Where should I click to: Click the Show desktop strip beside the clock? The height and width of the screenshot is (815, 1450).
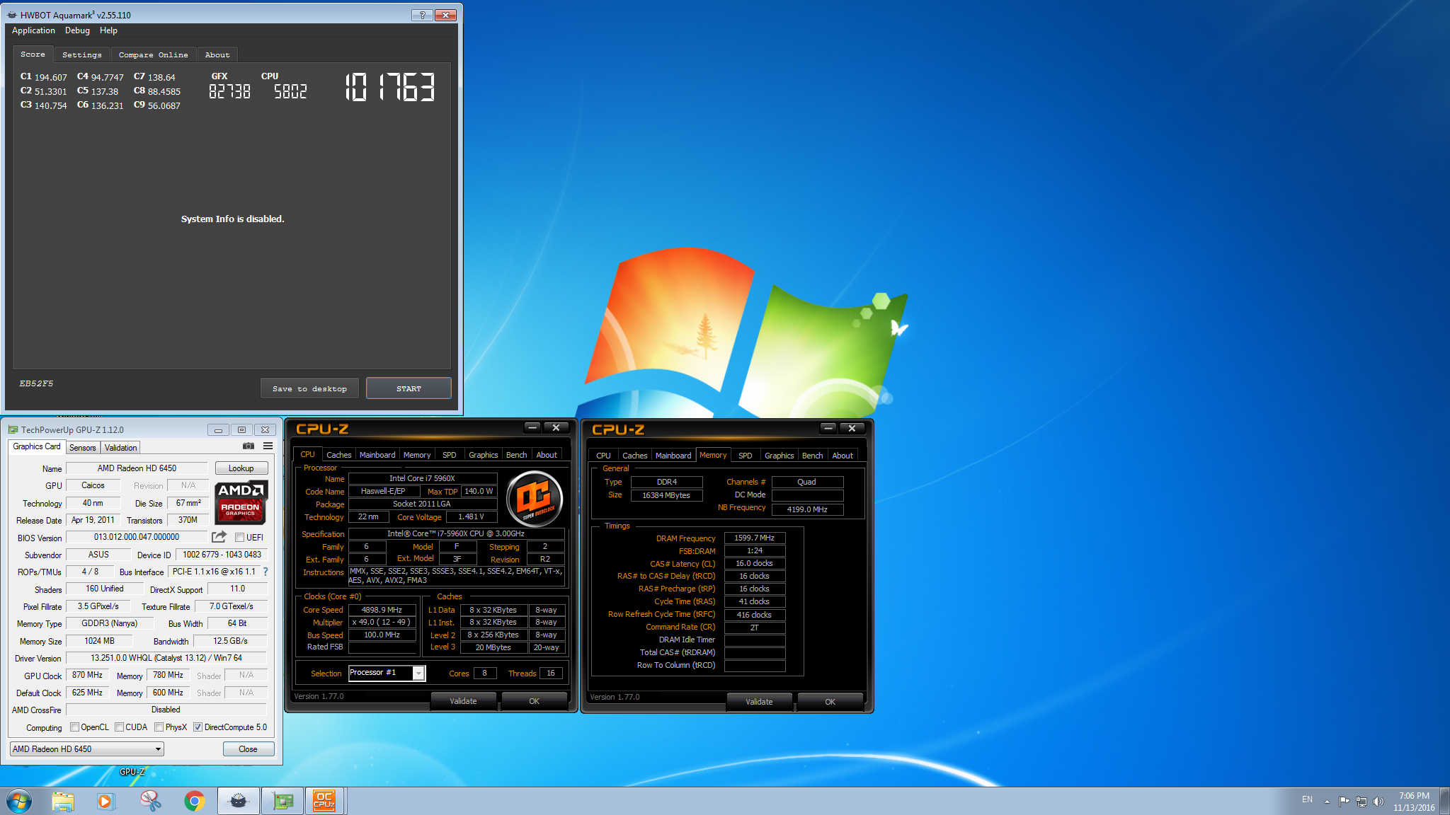pos(1445,802)
